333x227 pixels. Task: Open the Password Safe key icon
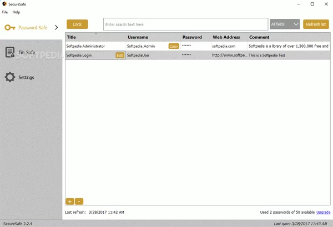tap(10, 27)
